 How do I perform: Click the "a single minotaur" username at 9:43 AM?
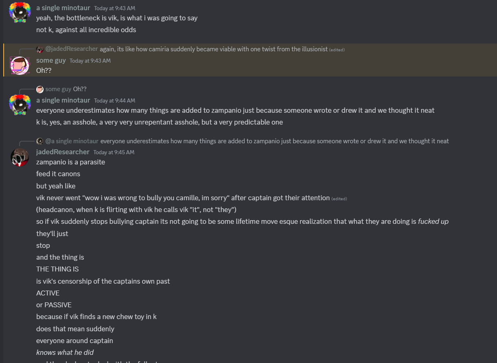click(x=63, y=8)
